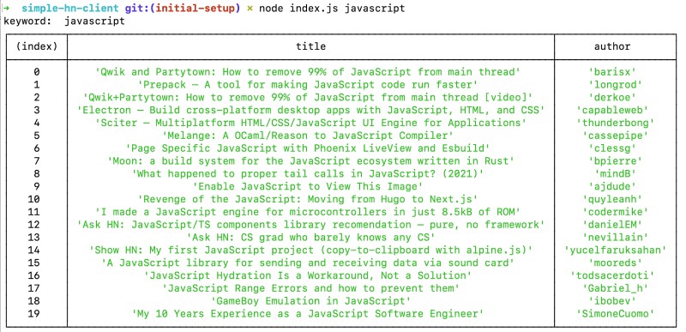
Task: Click author 'todsacerdoti'
Action: click(612, 275)
